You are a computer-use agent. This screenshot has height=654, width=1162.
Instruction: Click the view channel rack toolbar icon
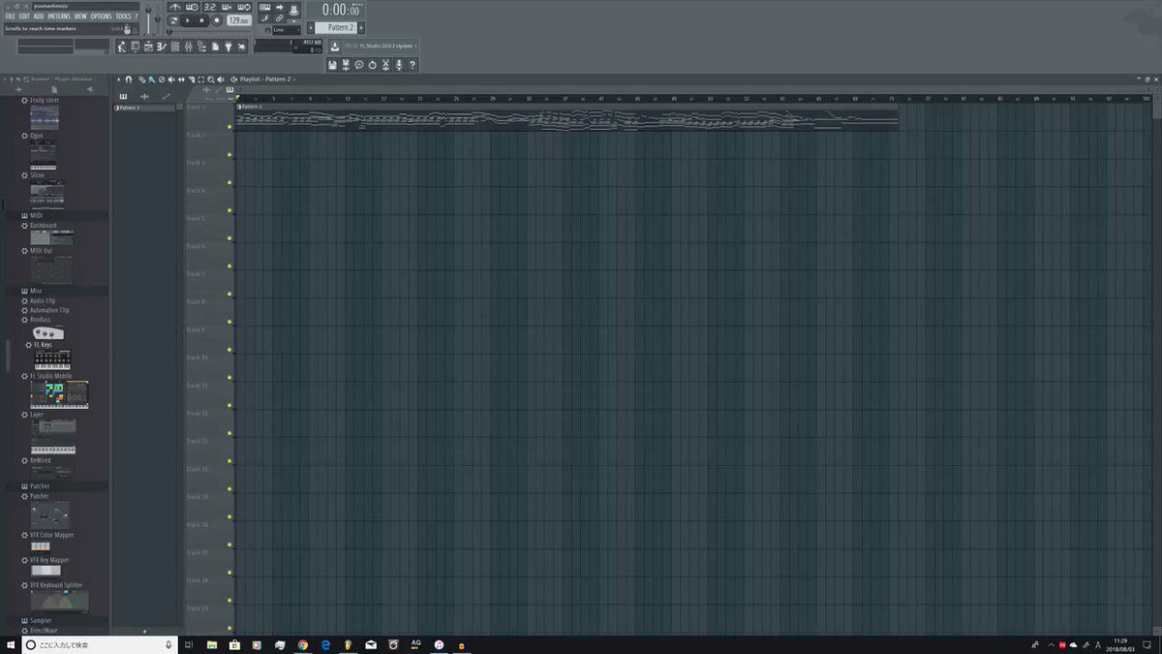tap(174, 46)
